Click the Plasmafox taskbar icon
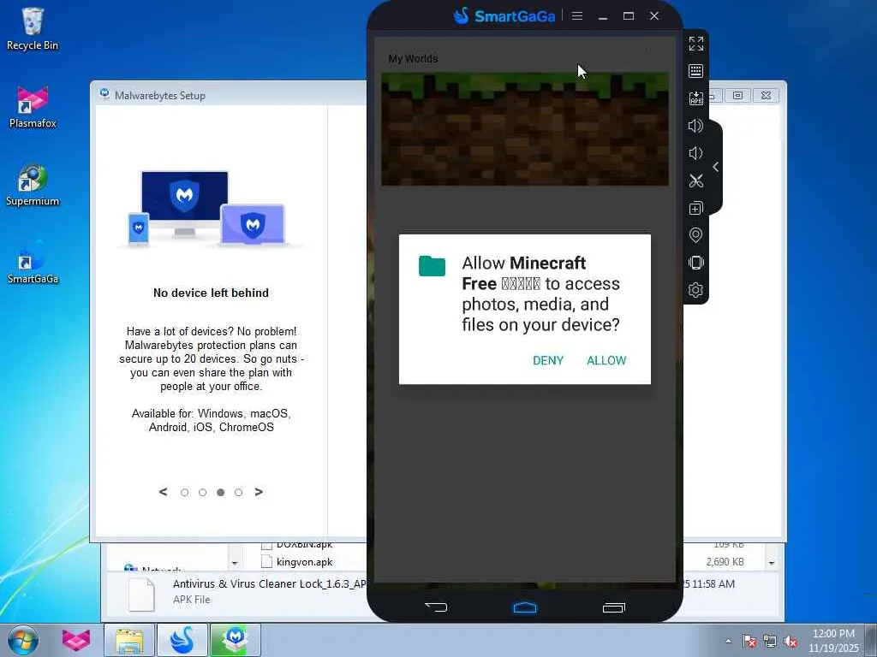The width and height of the screenshot is (877, 657). click(76, 640)
